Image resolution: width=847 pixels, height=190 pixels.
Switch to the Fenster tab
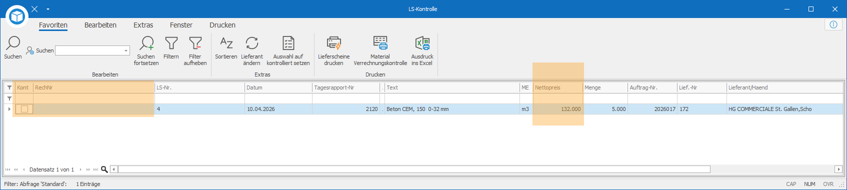tap(181, 25)
